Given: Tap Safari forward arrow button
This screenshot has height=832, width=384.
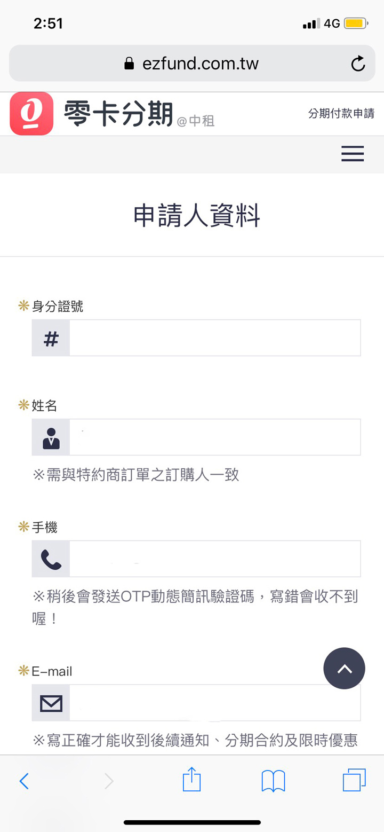Looking at the screenshot, I should click(109, 781).
